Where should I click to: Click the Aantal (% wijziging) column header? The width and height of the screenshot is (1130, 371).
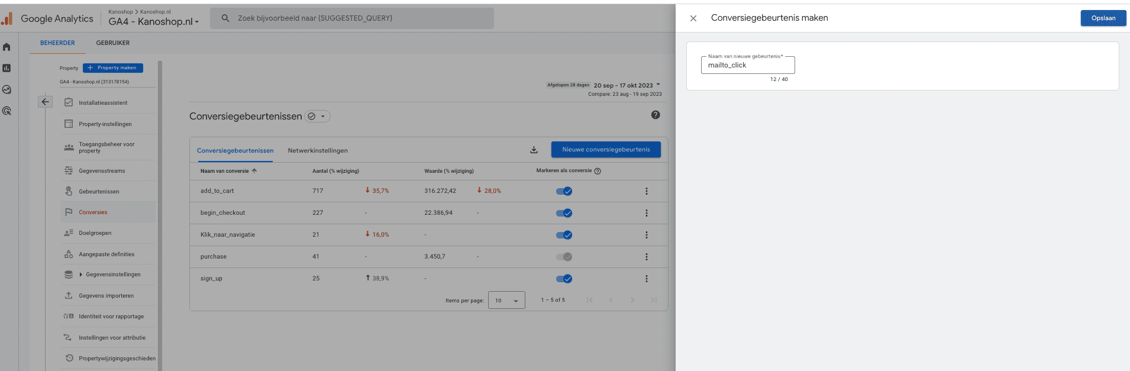pos(335,171)
